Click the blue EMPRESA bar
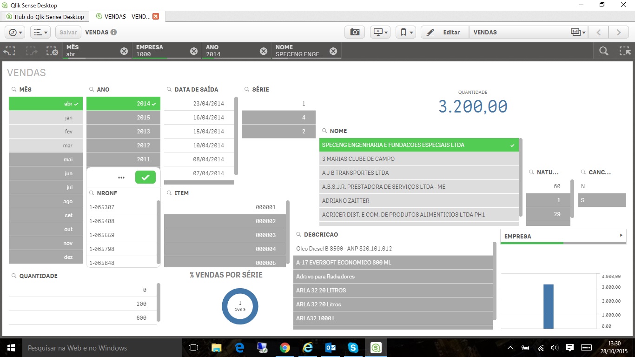 pos(549,306)
